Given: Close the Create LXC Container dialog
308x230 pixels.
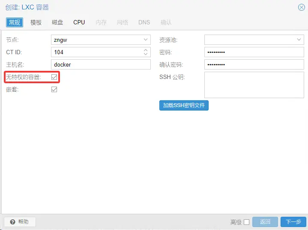Looking at the screenshot, I should click(x=301, y=7).
